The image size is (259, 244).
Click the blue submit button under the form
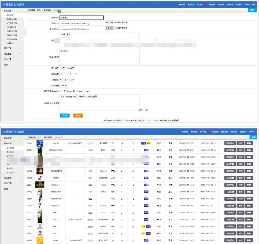[x=65, y=115]
